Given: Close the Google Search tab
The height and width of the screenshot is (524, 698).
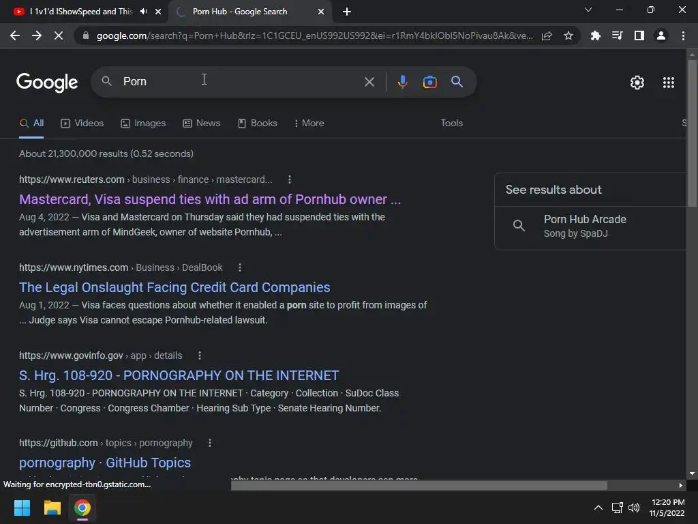Looking at the screenshot, I should coord(321,12).
